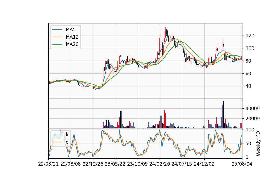Viewport: 269px width, 193px height.
Task: Click the 40 price axis label
Action: [249, 86]
